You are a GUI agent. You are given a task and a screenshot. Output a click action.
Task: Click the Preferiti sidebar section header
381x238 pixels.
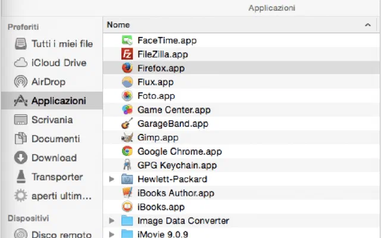tap(23, 27)
